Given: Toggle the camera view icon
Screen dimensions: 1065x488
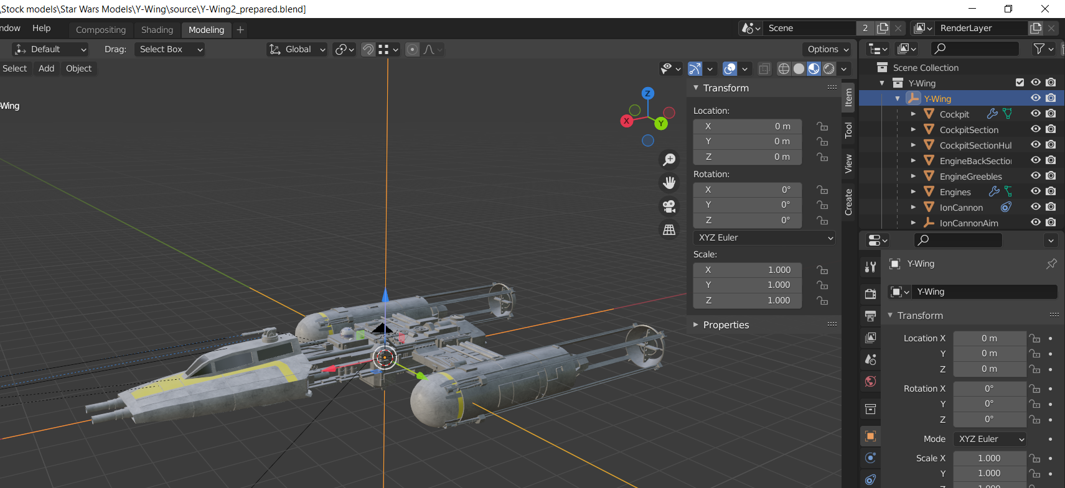Looking at the screenshot, I should coord(669,206).
